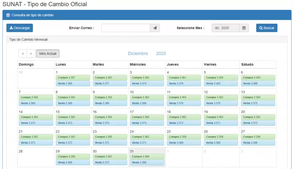The image size is (294, 169).
Task: Go to previous month arrow
Action: coord(23,53)
